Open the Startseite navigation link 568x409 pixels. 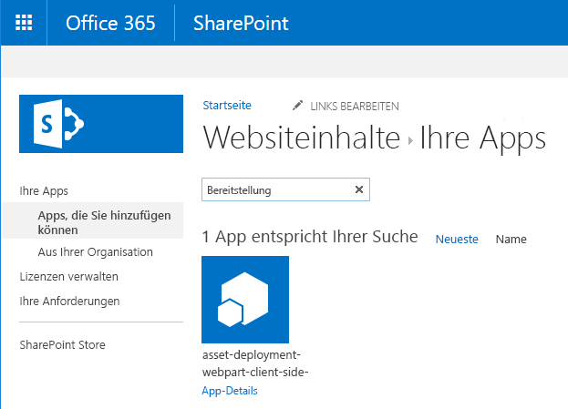coord(227,106)
